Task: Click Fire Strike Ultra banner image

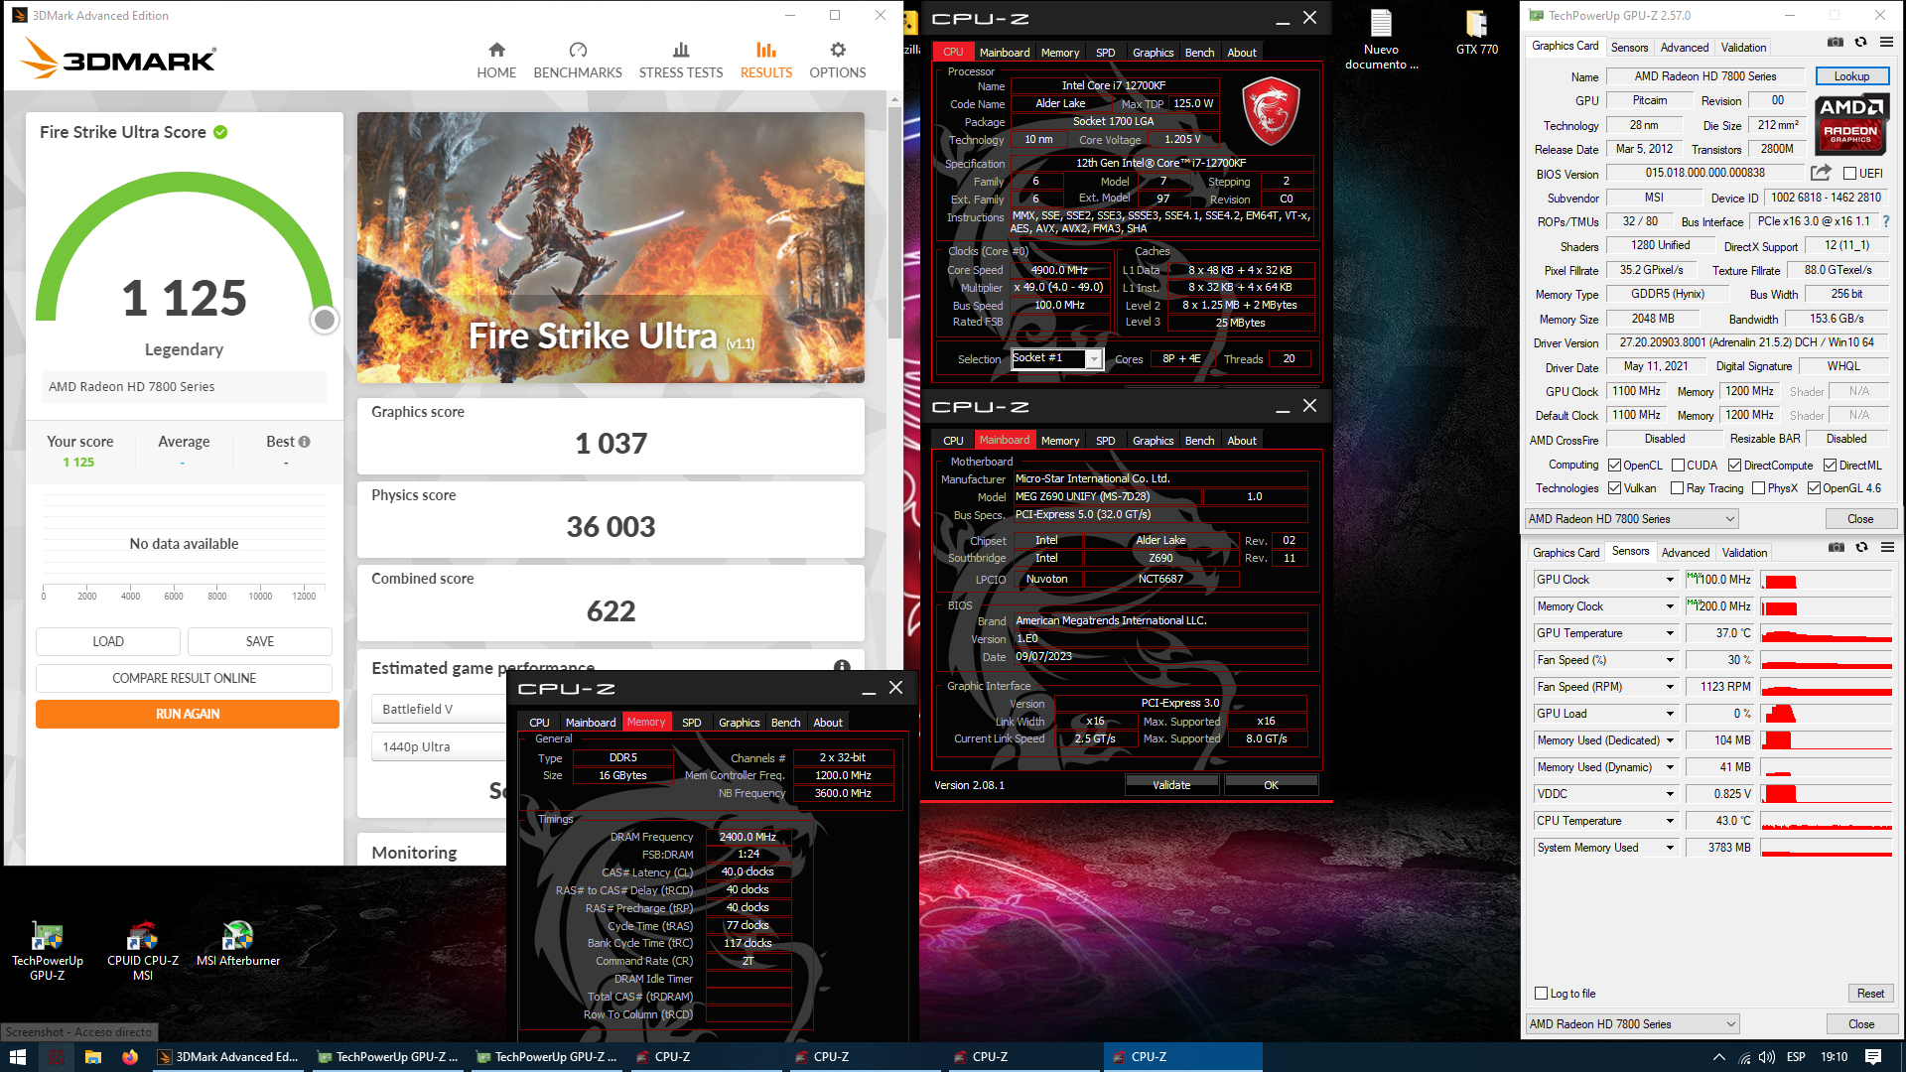Action: coord(611,247)
